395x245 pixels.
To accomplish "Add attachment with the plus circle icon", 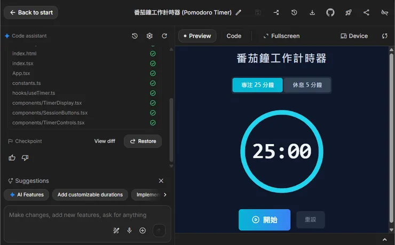I will (x=143, y=231).
